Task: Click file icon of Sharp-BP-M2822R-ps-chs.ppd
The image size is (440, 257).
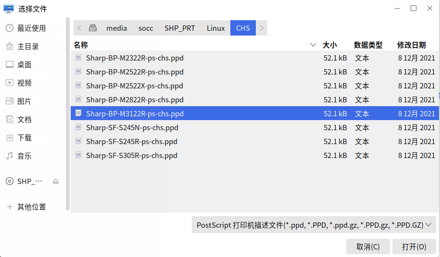Action: pyautogui.click(x=78, y=99)
